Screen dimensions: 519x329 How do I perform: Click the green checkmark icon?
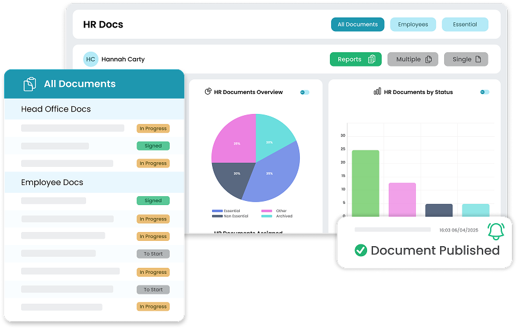[x=361, y=250]
